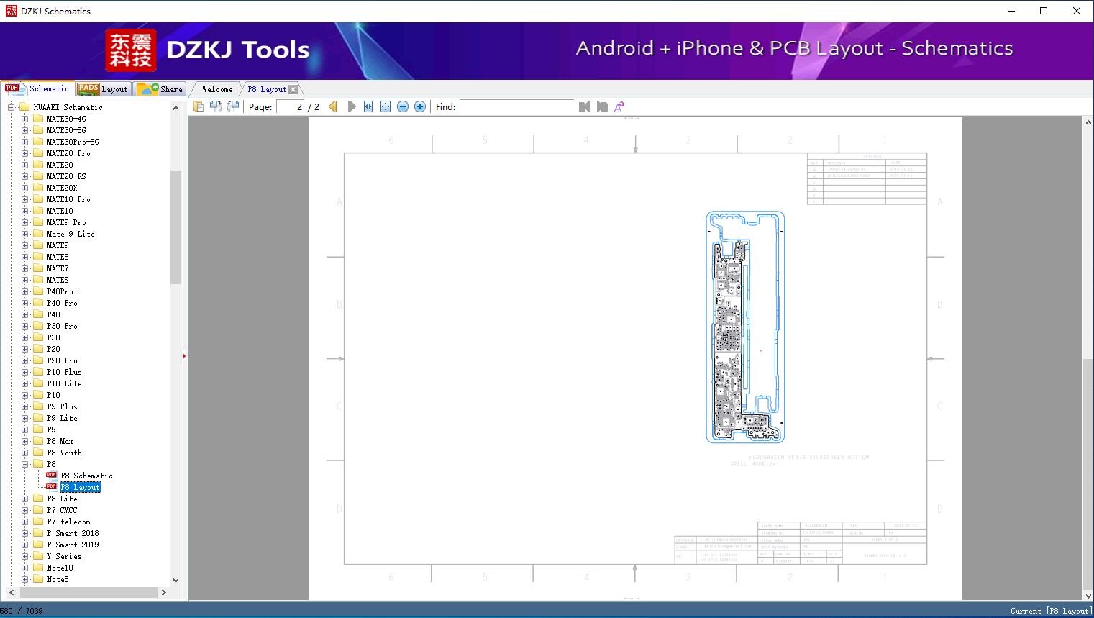
Task: Switch to the PADS Layout panel tab
Action: pos(103,89)
